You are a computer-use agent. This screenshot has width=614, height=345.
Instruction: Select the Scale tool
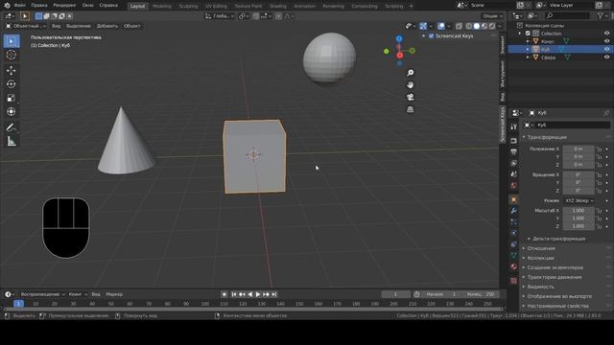pyautogui.click(x=12, y=98)
